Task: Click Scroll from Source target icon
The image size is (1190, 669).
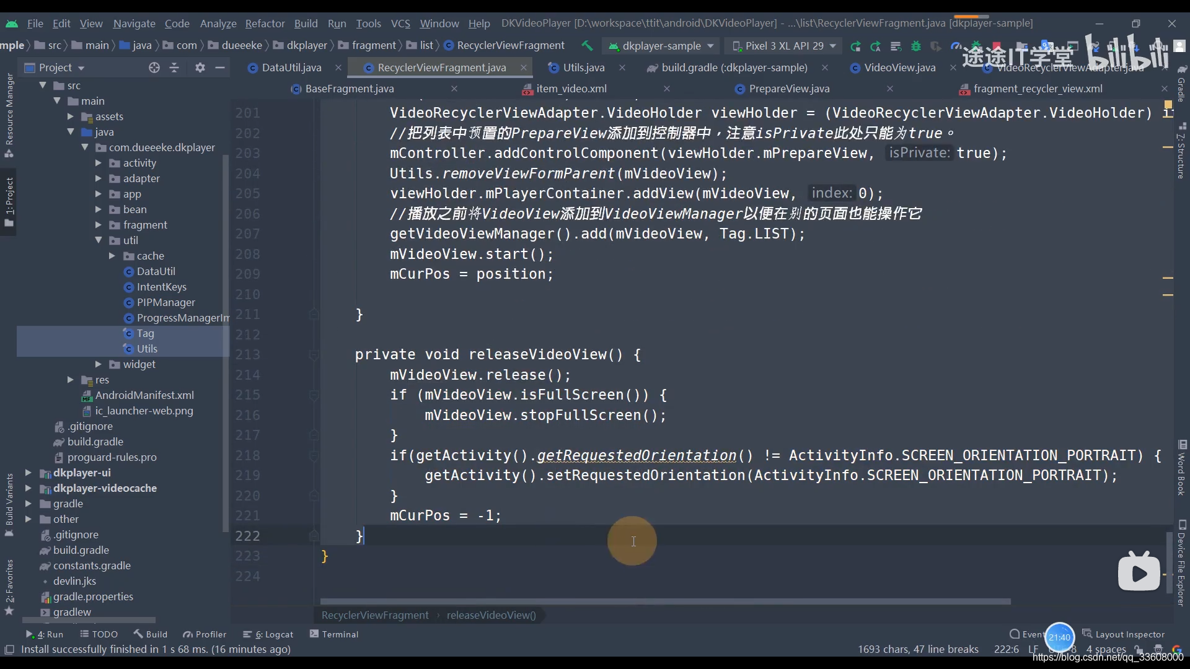Action: [x=154, y=68]
